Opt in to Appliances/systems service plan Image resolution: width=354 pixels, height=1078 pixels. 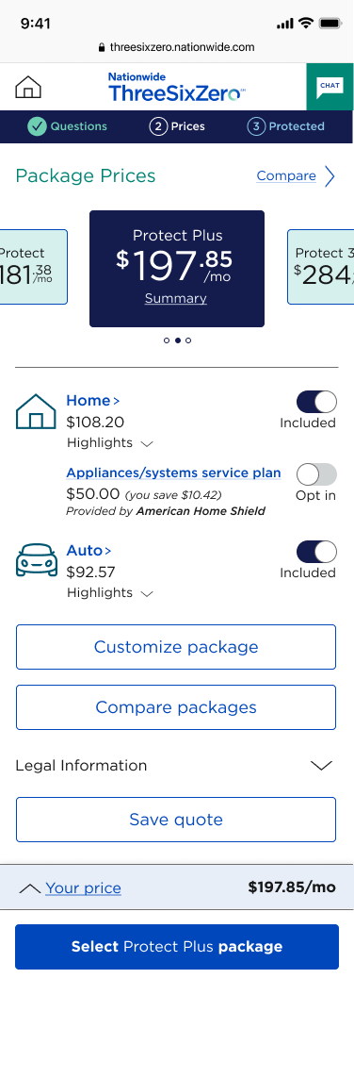click(x=316, y=474)
